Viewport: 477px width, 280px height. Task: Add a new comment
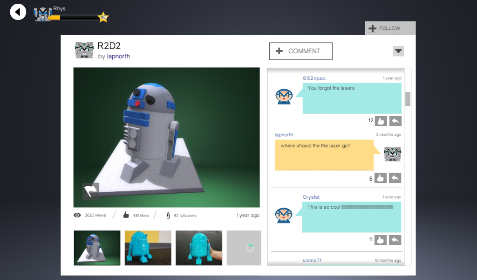click(x=301, y=51)
